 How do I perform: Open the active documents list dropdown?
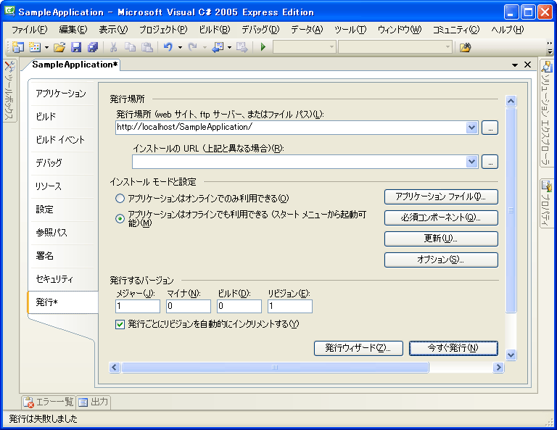[515, 65]
